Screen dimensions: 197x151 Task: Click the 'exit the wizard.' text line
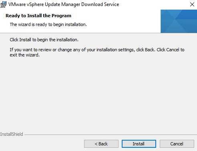pyautogui.click(x=25, y=55)
